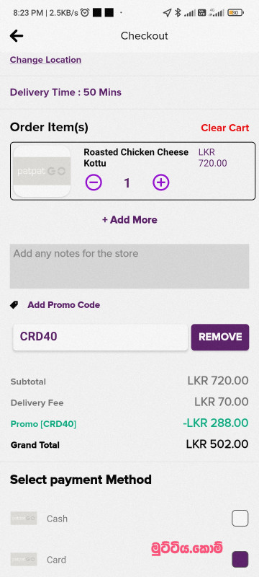Decrease quantity with the minus icon
The height and width of the screenshot is (577, 259).
pos(94,182)
